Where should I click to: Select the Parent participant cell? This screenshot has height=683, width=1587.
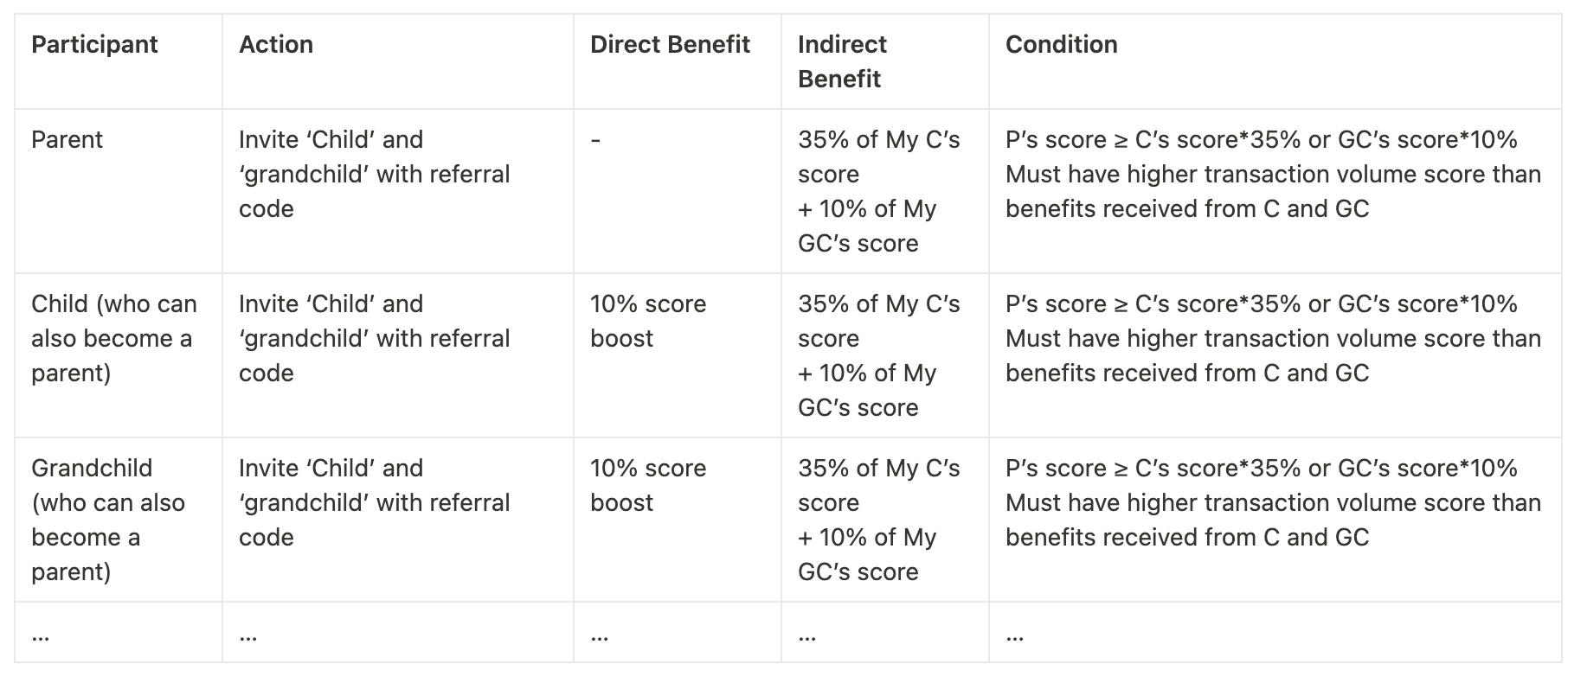coord(67,140)
